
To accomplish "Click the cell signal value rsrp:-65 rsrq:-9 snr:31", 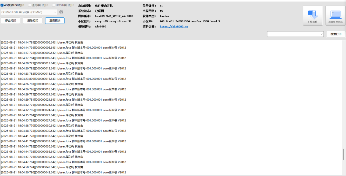I will [113, 21].
